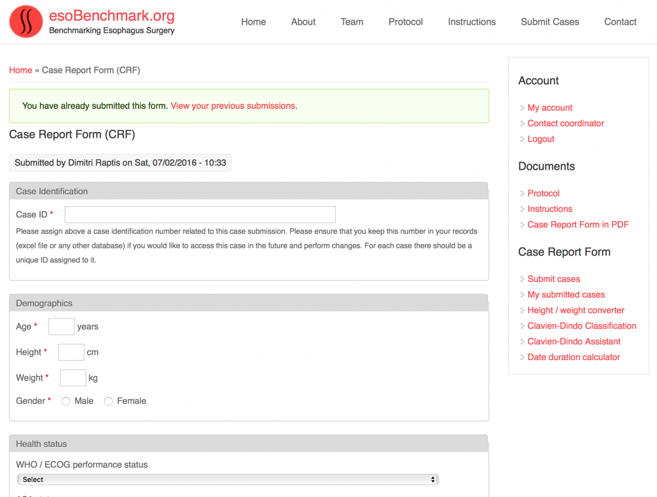The image size is (657, 497).
Task: Open the Protocol item in top navigation
Action: [406, 22]
